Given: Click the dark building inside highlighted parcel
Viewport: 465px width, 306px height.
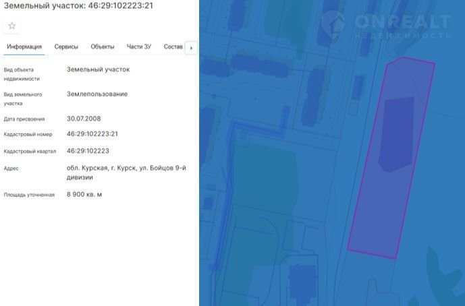Looking at the screenshot, I should click(396, 133).
